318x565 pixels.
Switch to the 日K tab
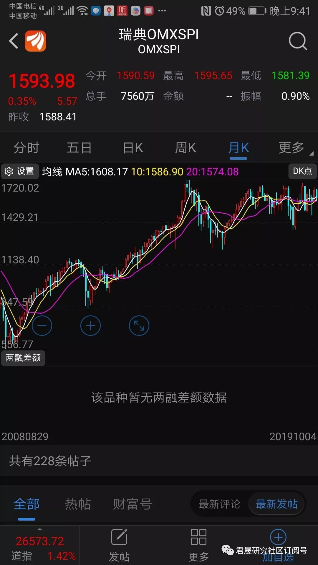pos(133,147)
